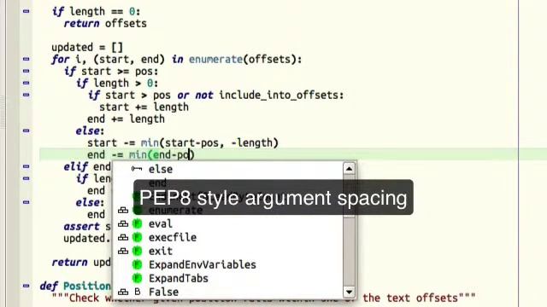Image resolution: width=547 pixels, height=307 pixels.
Task: Collapse the 'if len' fold marker below elif
Action: pyautogui.click(x=26, y=178)
